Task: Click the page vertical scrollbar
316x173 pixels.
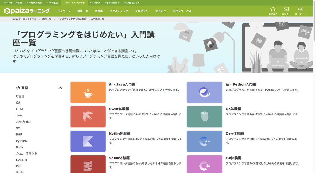Action: (314, 21)
